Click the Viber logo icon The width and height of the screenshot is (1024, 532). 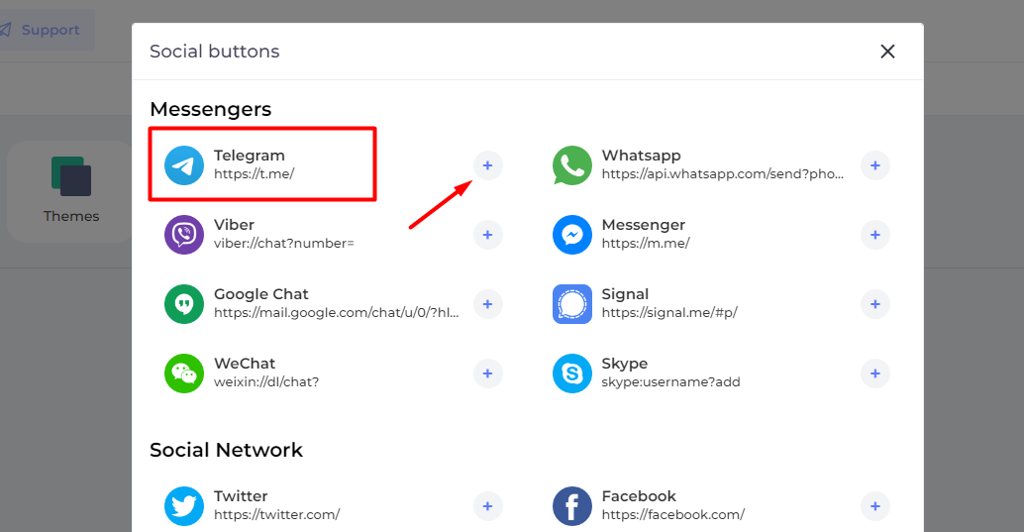click(184, 235)
